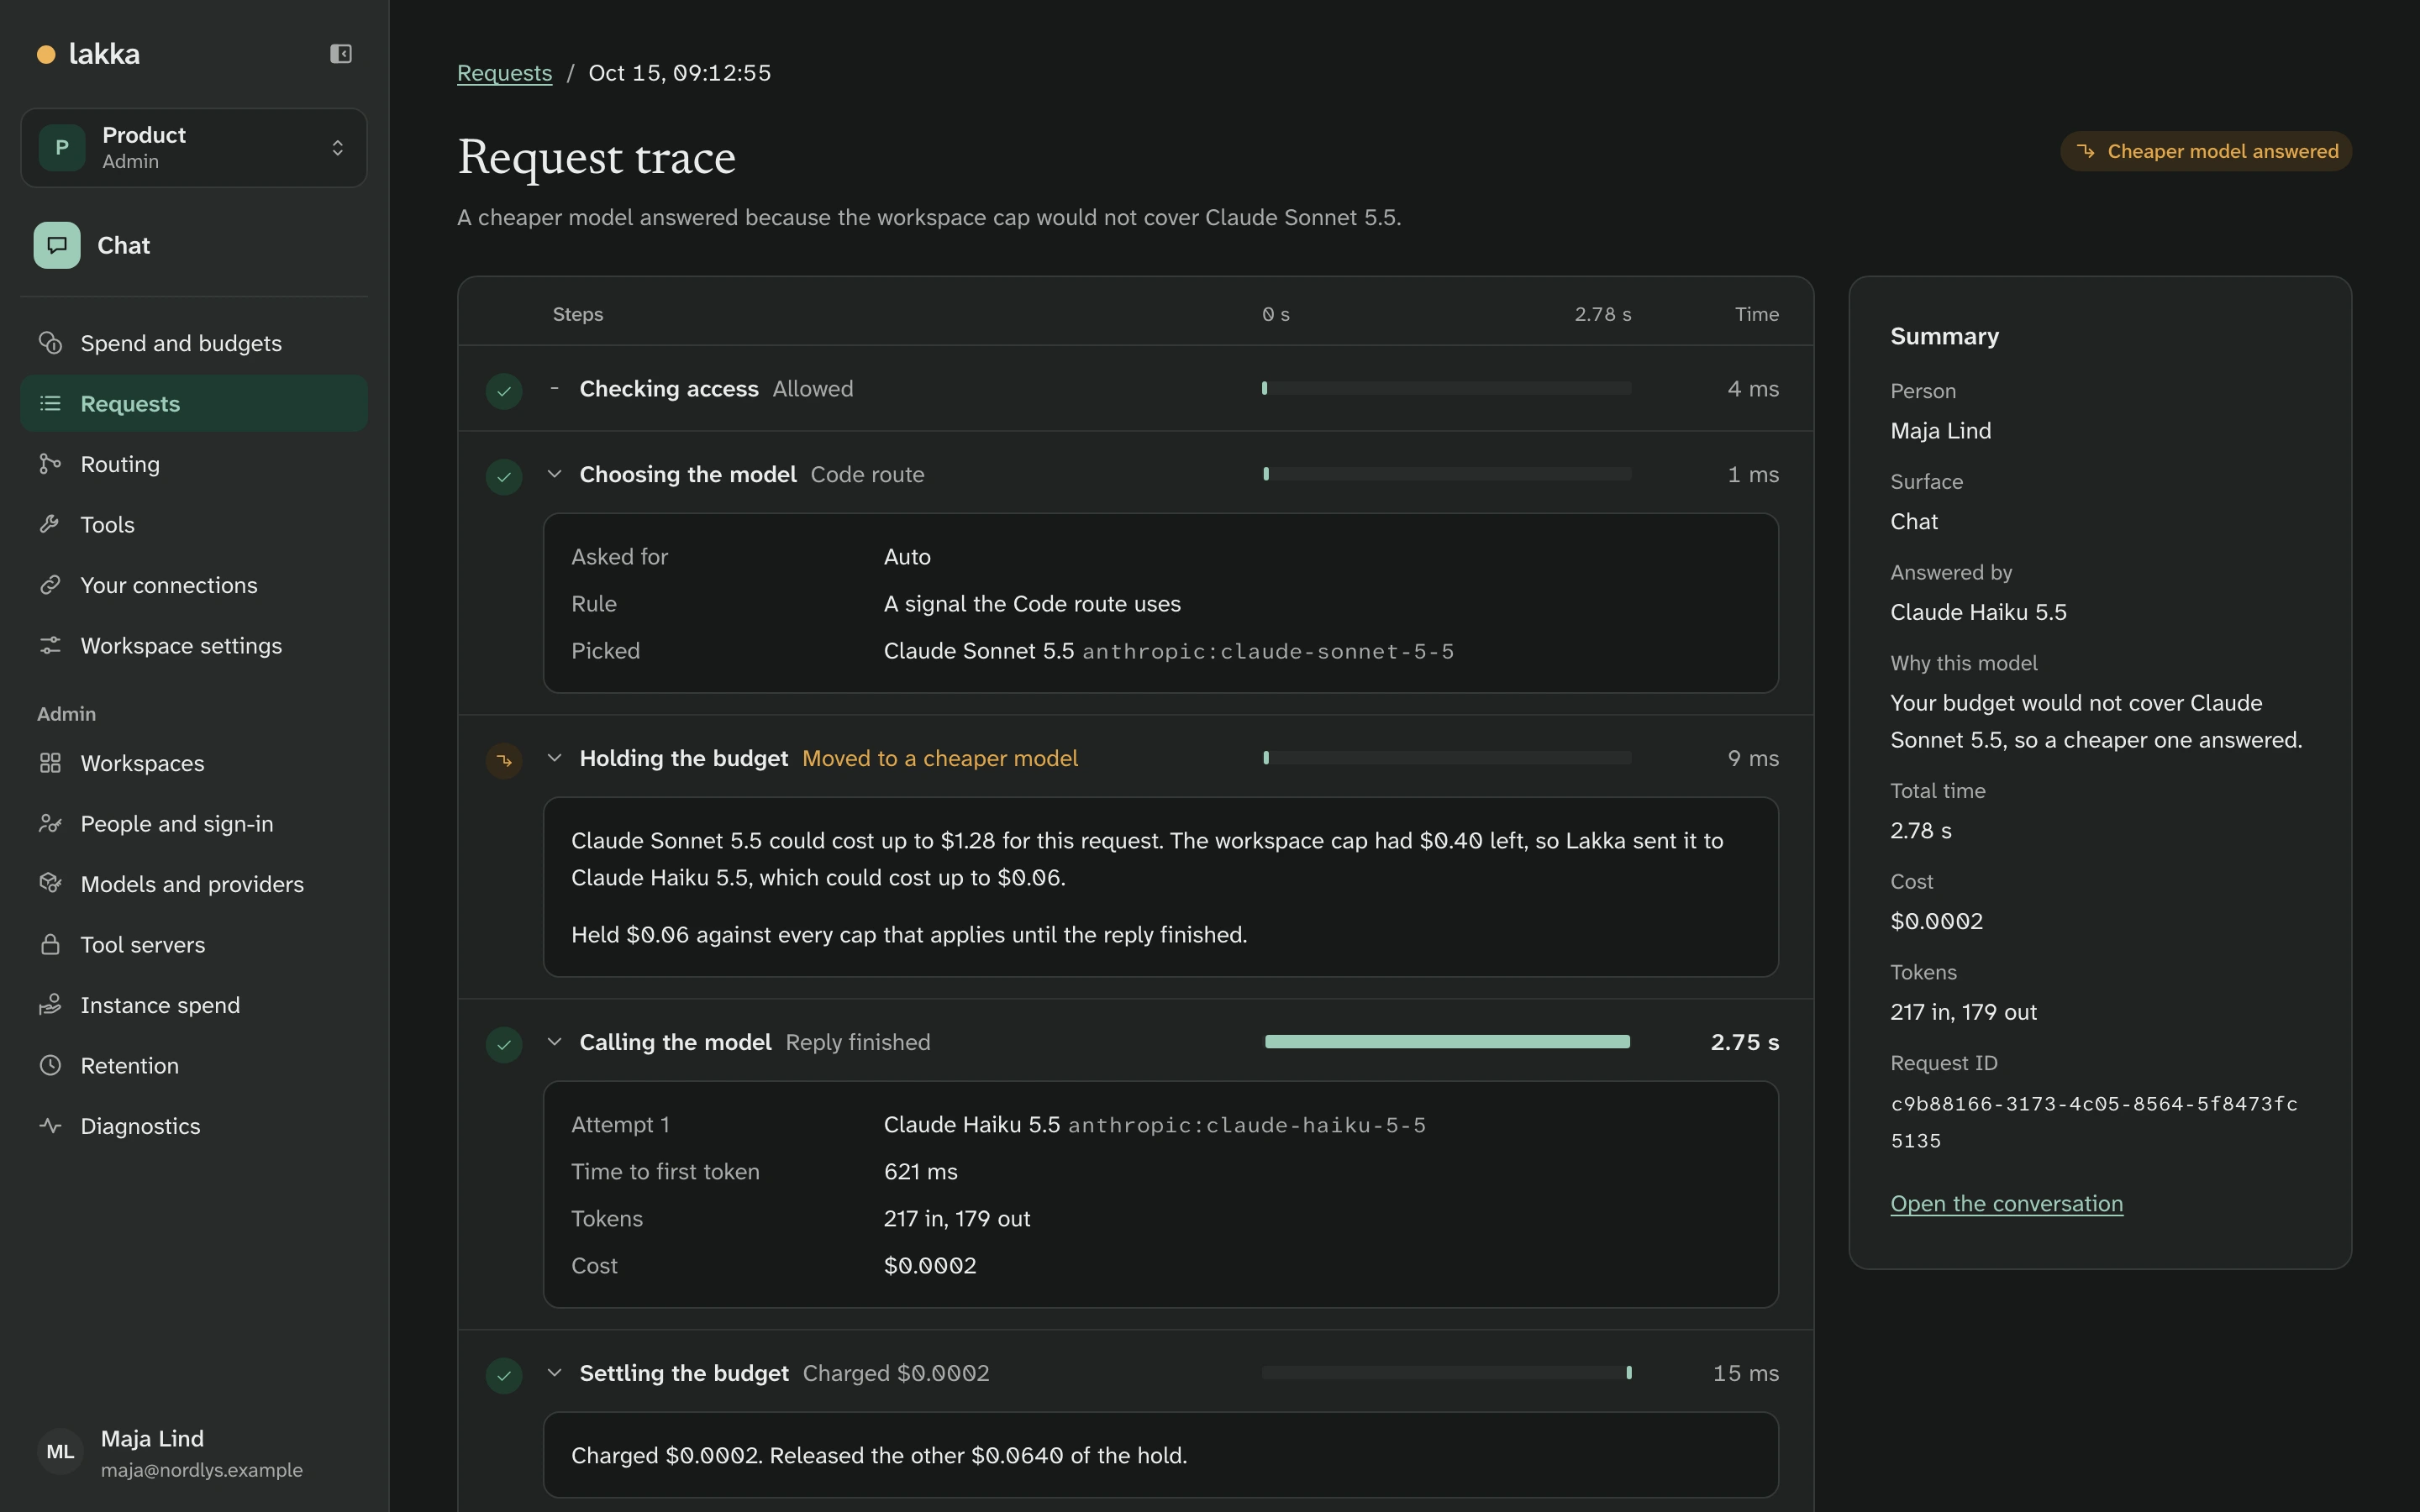Click the 621 ms time to first token
The width and height of the screenshot is (2420, 1512).
[x=920, y=1172]
